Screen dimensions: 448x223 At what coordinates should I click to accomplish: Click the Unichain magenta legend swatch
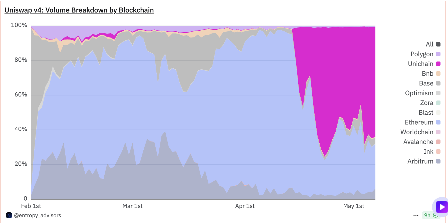[438, 64]
